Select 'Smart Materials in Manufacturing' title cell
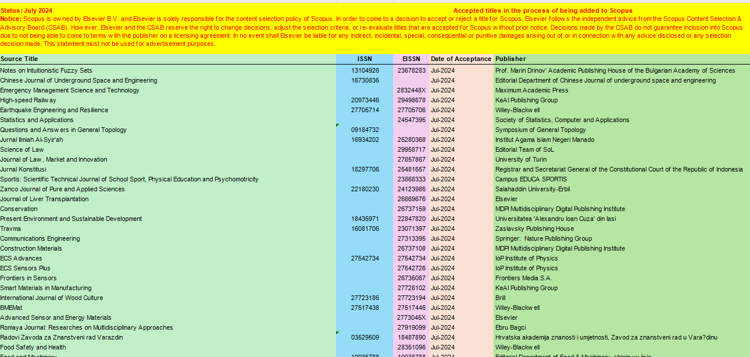The image size is (750, 357). tap(168, 288)
